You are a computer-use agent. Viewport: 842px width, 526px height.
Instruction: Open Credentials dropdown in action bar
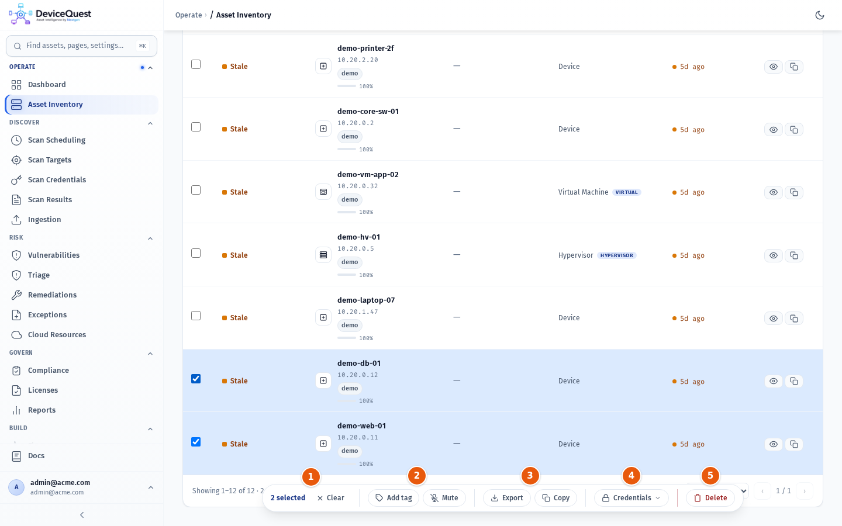coord(631,498)
